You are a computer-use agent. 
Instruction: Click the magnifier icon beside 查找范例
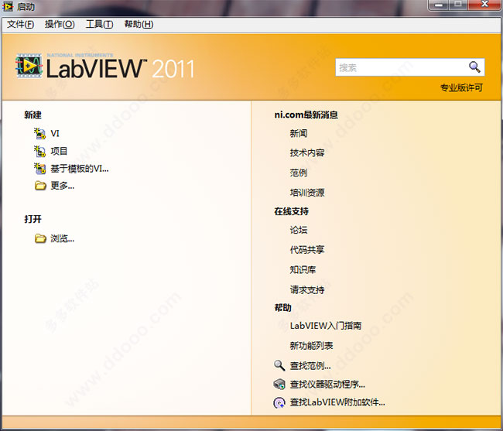click(279, 365)
